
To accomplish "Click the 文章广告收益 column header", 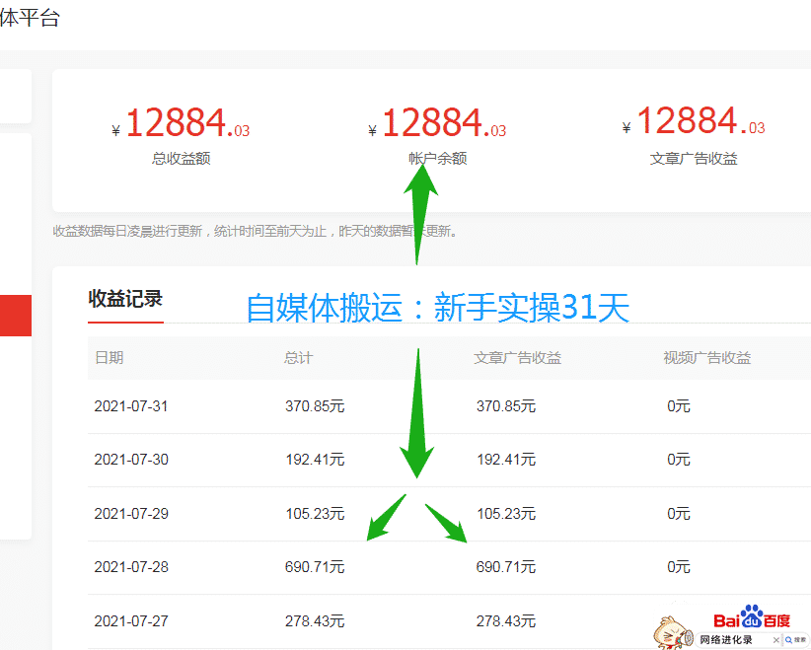I will [x=517, y=358].
